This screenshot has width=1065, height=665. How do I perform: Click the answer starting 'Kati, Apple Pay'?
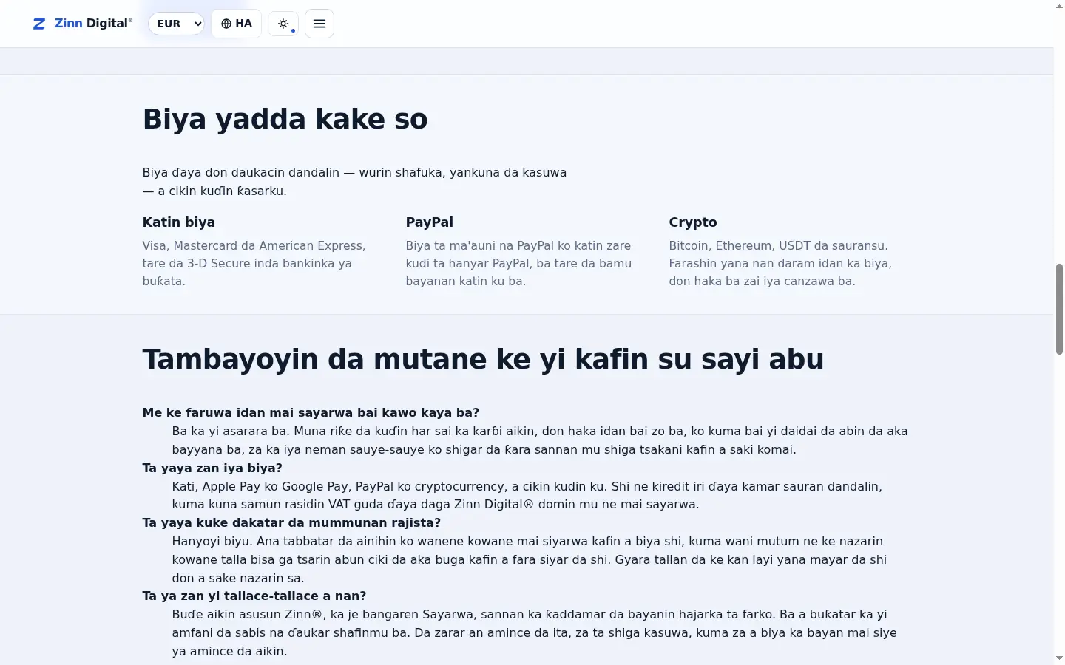coord(527,496)
